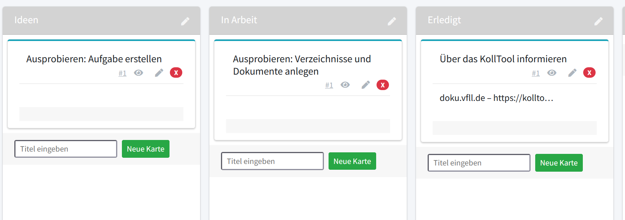Delete the 'Ausprobieren: Aufgabe erstellen' card
Viewport: 625px width, 220px height.
pyautogui.click(x=176, y=73)
